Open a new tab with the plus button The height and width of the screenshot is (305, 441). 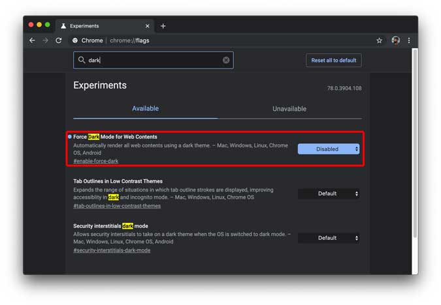click(163, 26)
